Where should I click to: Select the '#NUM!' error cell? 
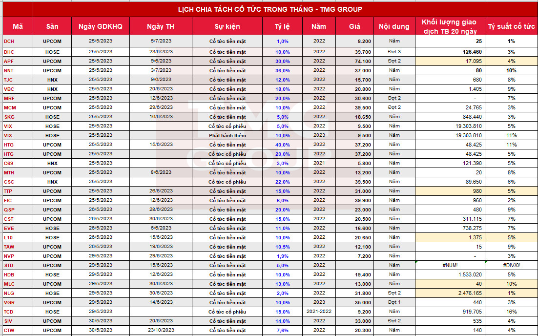[x=450, y=265]
